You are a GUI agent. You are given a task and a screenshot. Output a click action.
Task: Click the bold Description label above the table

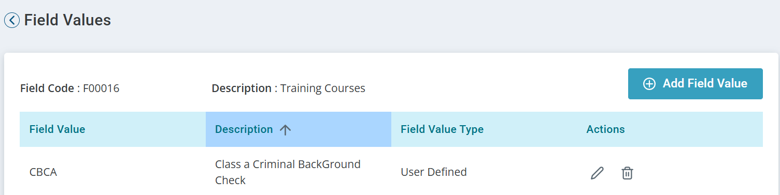point(242,88)
